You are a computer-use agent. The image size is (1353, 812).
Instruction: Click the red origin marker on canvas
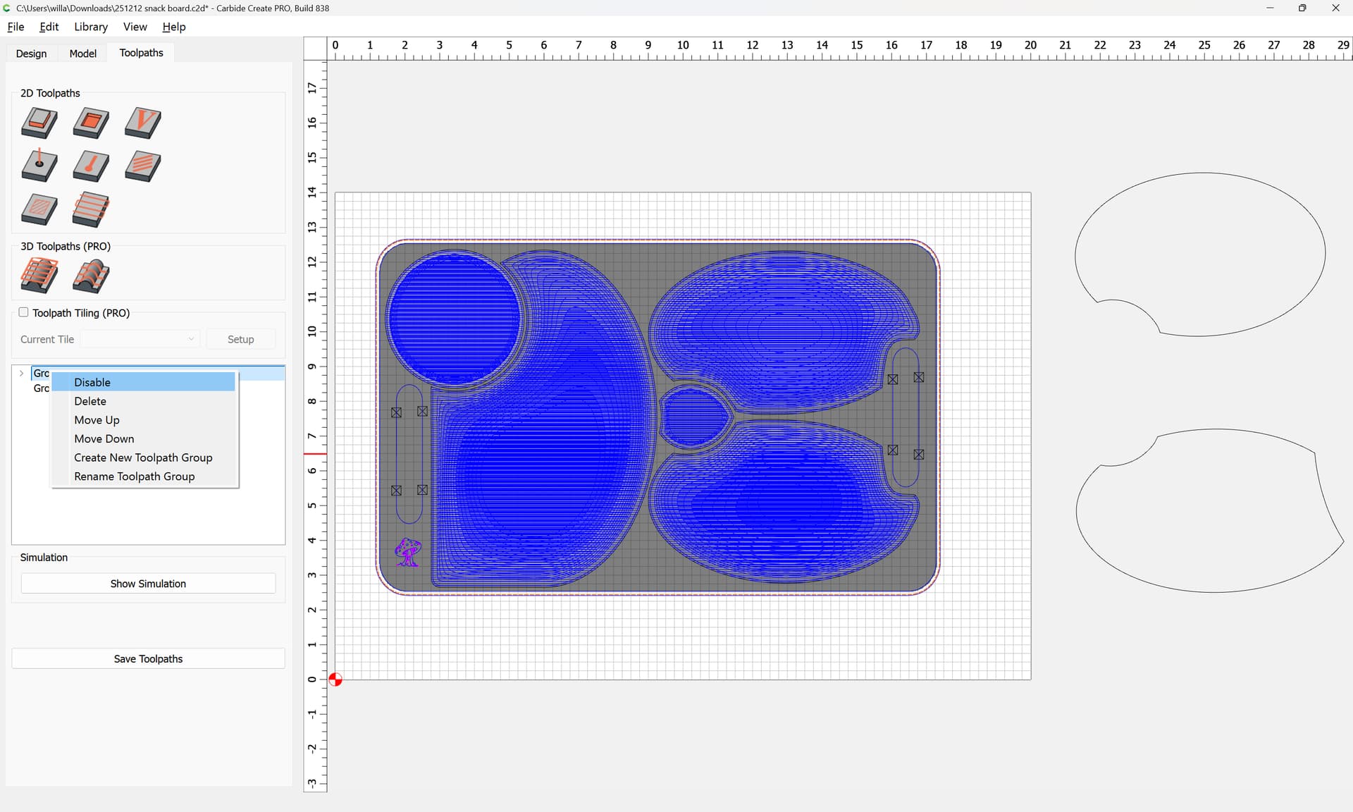click(335, 679)
